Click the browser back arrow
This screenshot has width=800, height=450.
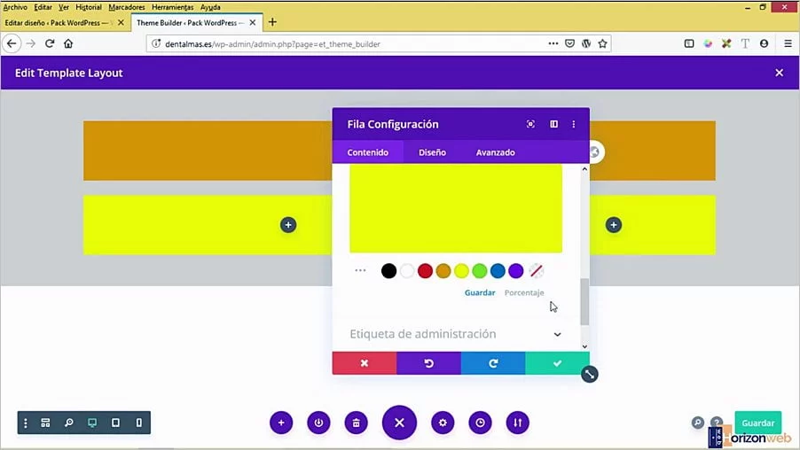tap(12, 43)
